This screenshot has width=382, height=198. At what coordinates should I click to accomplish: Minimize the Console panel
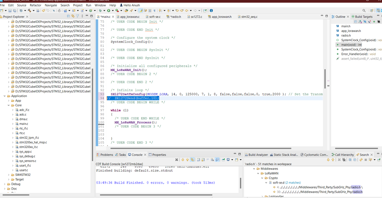pyautogui.click(x=235, y=154)
